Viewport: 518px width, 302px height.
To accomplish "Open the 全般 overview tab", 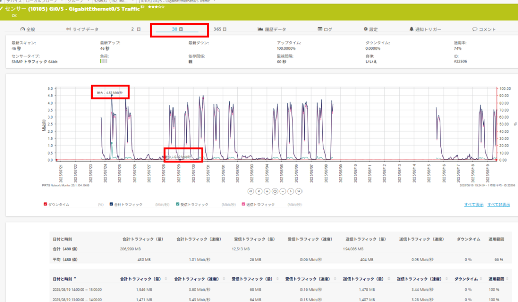I will 28,29.
